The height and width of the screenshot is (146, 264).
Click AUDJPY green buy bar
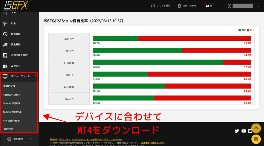point(116,38)
